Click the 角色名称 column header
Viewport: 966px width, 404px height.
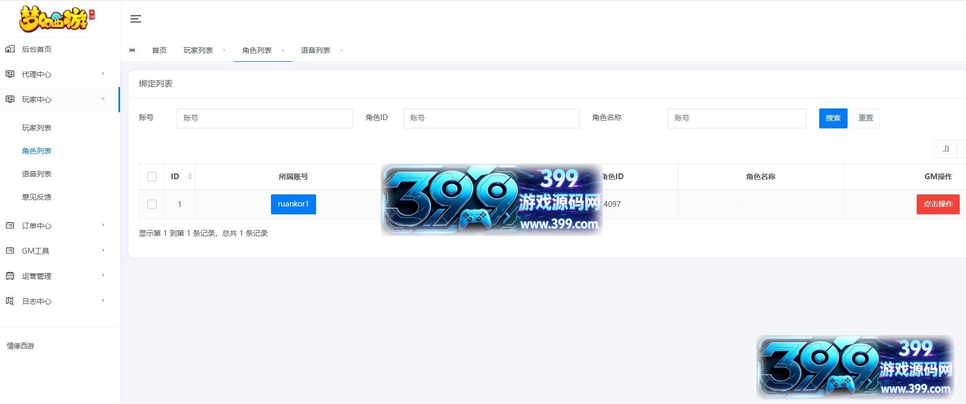point(761,177)
